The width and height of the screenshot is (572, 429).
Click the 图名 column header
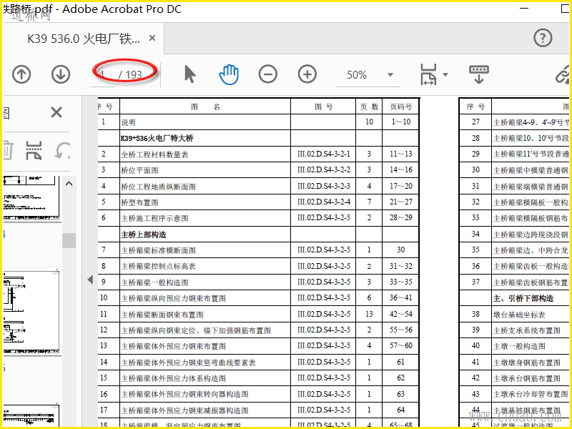click(205, 107)
